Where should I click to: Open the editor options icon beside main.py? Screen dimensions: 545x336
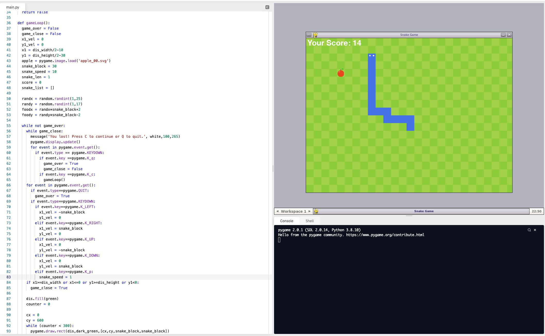pos(267,7)
